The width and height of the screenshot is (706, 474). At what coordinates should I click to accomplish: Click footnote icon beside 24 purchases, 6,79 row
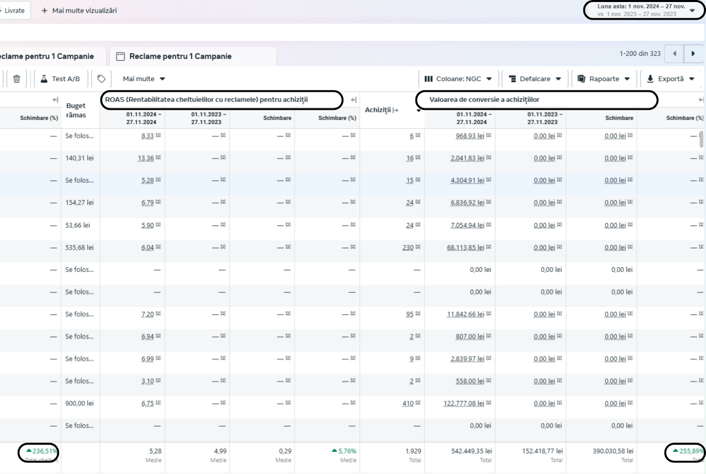[418, 202]
